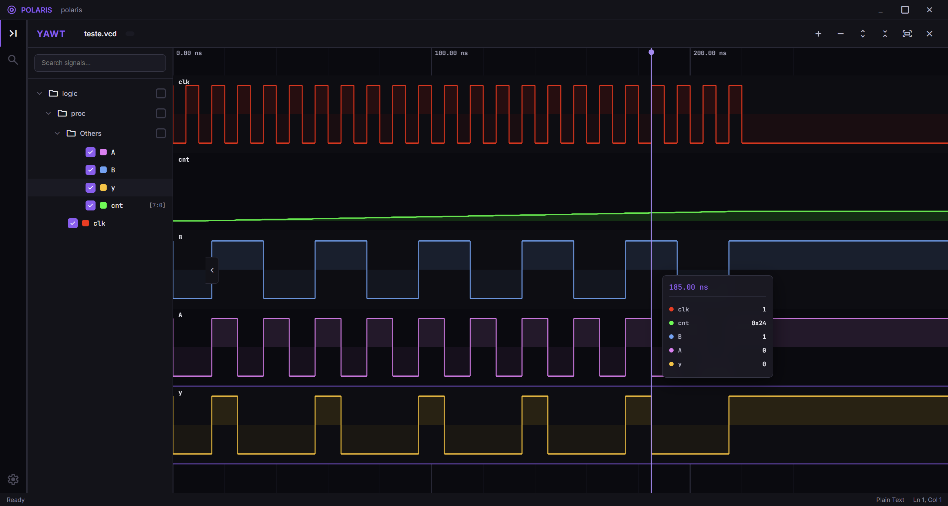The height and width of the screenshot is (506, 948).
Task: Click the Polaris logo icon in title bar
Action: click(12, 10)
